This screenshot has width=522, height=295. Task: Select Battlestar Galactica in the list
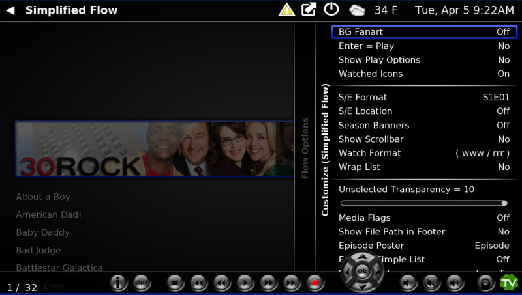click(59, 268)
